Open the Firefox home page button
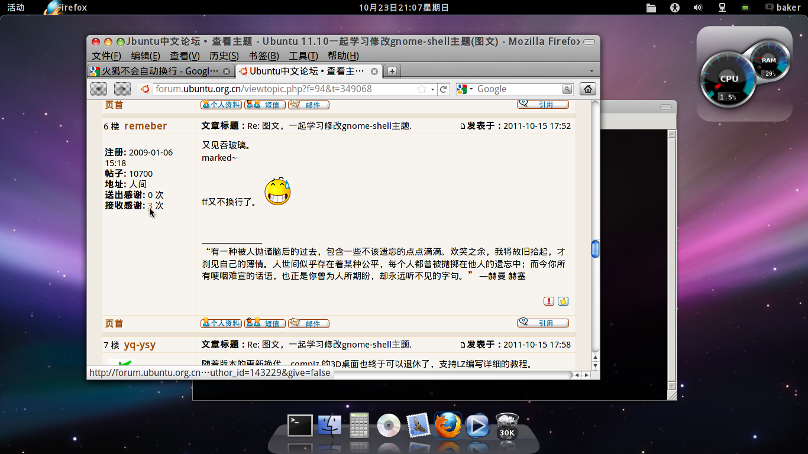808x454 pixels. coord(587,89)
